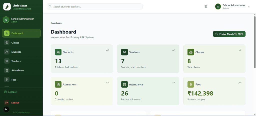Click the 'School Management' tagline
Screen dimensions: 256x116
22,9
